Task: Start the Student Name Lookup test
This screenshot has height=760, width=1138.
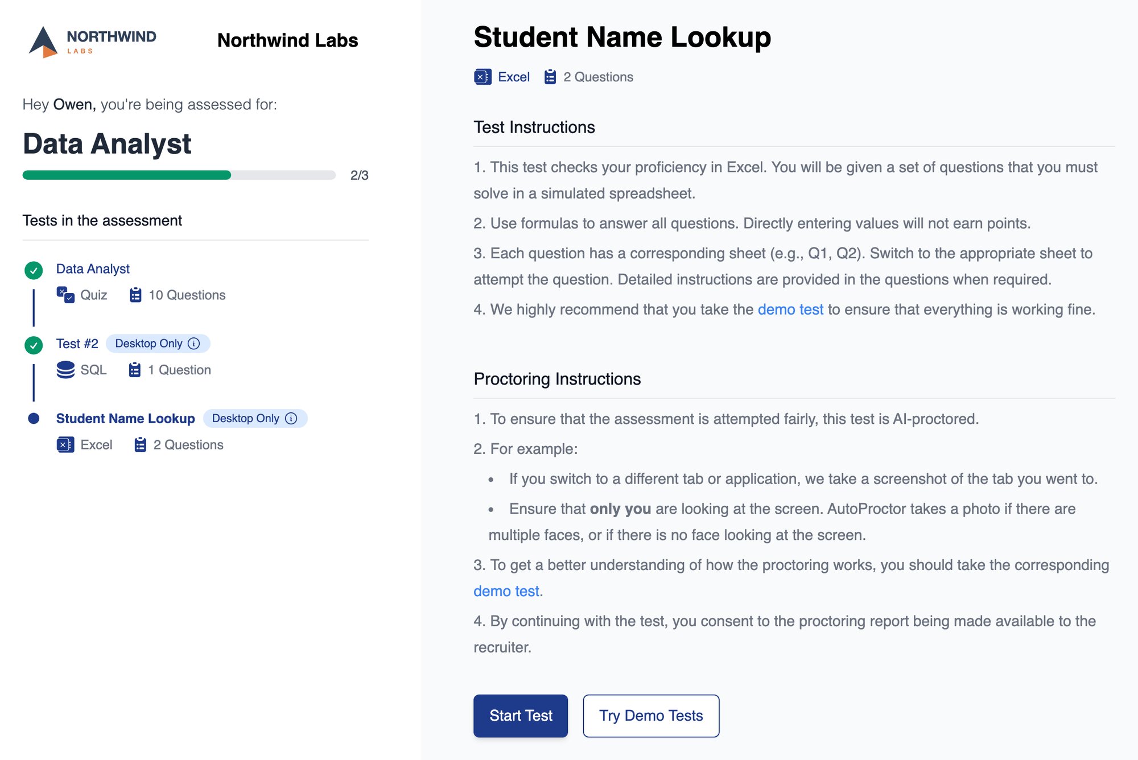Action: click(x=521, y=716)
